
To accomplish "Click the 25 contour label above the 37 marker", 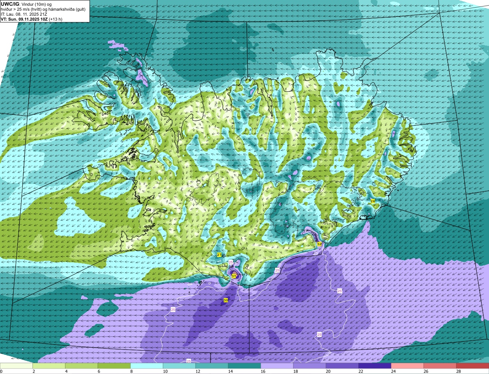I will click(231, 262).
